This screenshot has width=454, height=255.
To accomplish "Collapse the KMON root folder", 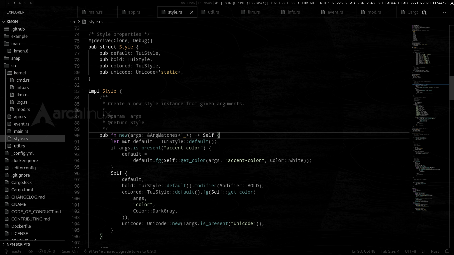I will click(3, 22).
